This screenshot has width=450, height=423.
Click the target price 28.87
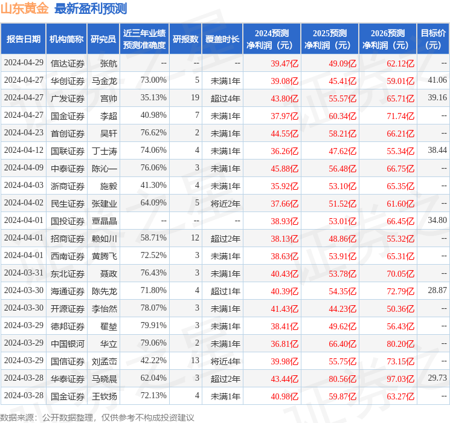click(x=437, y=290)
